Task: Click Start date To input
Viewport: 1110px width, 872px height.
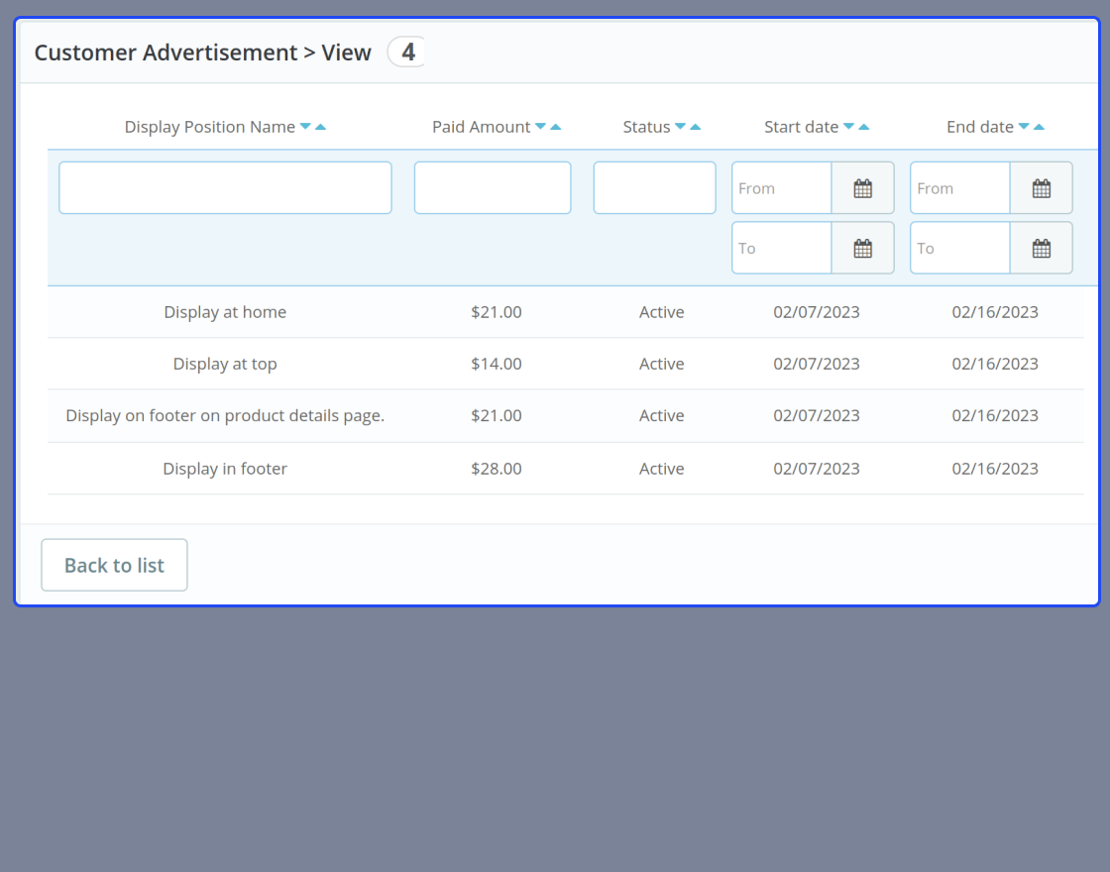Action: click(782, 249)
